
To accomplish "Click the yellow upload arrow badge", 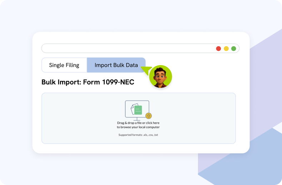I will click(149, 116).
